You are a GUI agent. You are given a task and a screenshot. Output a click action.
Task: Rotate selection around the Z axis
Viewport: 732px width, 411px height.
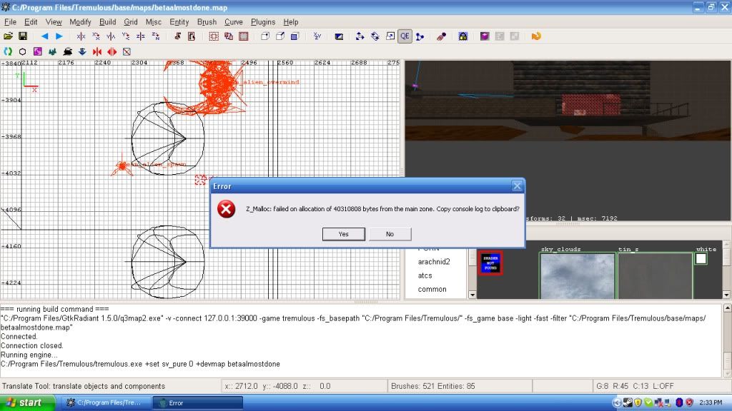pos(155,36)
